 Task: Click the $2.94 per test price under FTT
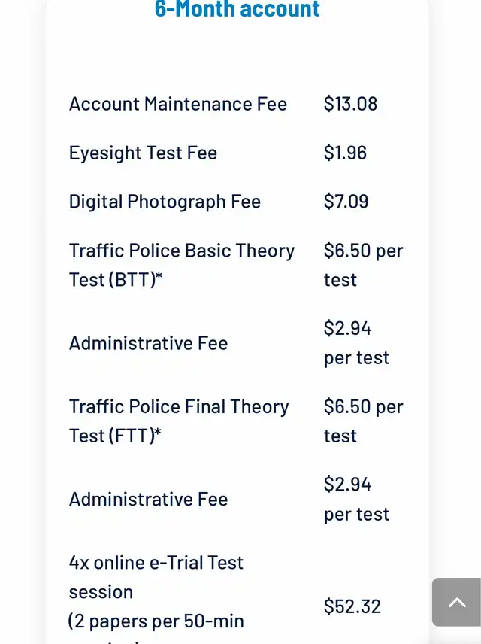[356, 499]
